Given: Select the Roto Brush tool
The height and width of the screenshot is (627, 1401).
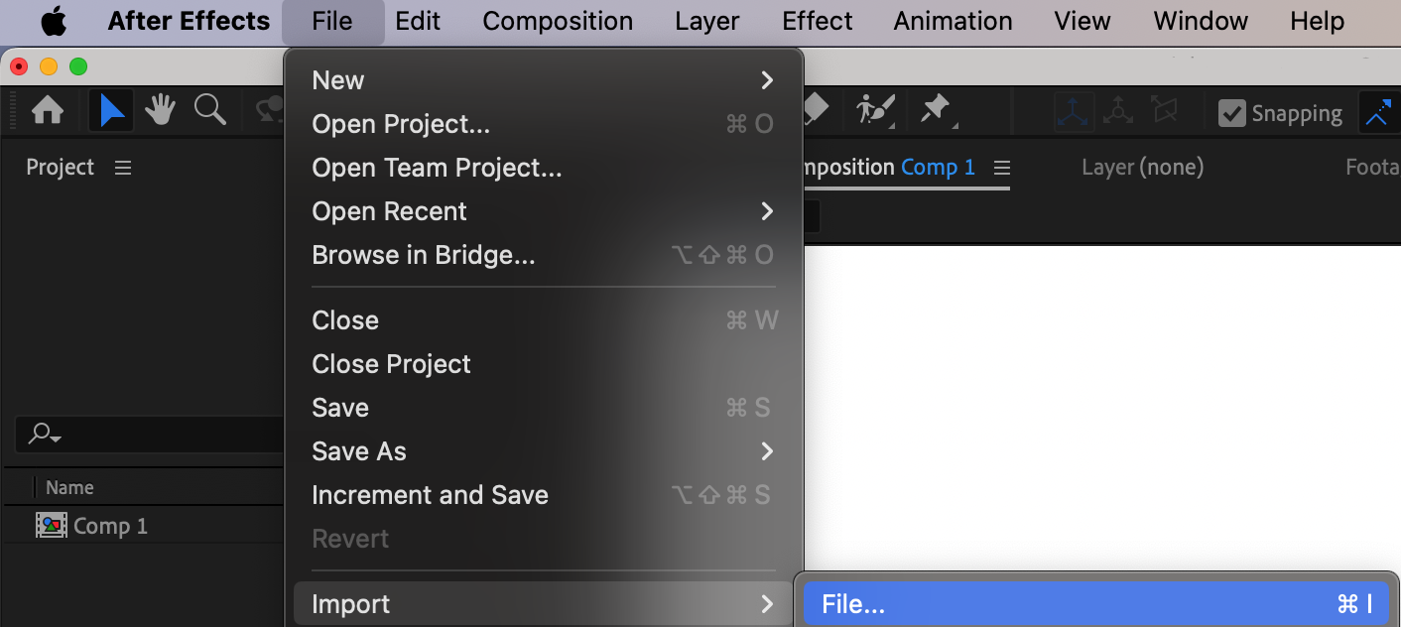Looking at the screenshot, I should [x=876, y=110].
